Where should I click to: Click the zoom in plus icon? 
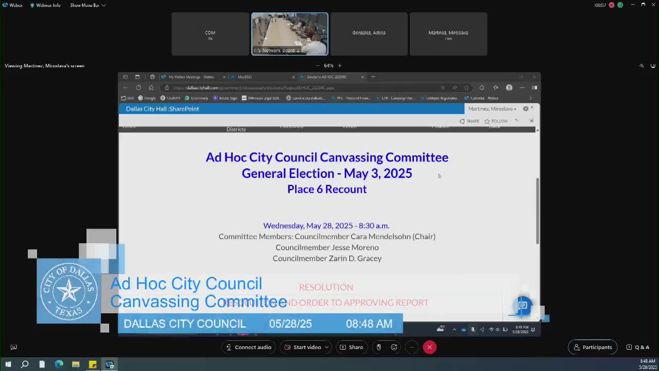(340, 65)
